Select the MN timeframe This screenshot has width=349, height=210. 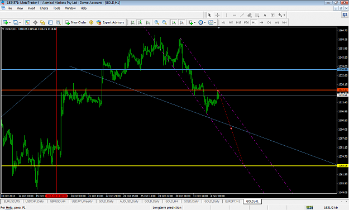pos(284,22)
